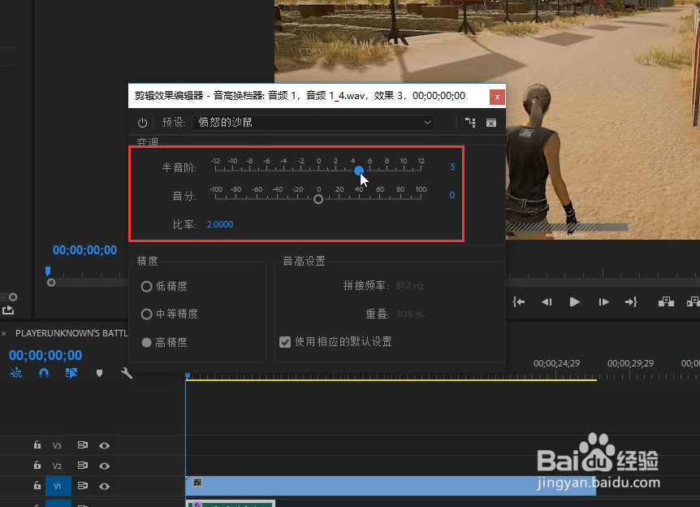This screenshot has height=507, width=700.
Task: Click the Add Marker icon in timeline
Action: click(x=100, y=373)
